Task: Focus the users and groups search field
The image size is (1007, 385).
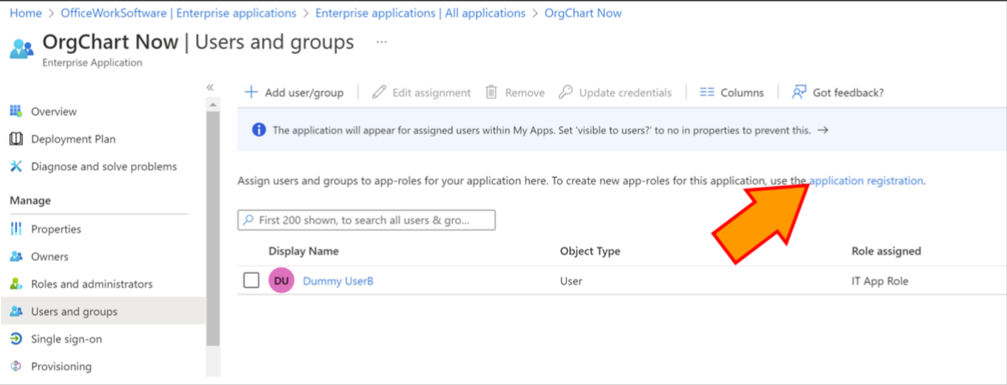Action: (x=366, y=220)
